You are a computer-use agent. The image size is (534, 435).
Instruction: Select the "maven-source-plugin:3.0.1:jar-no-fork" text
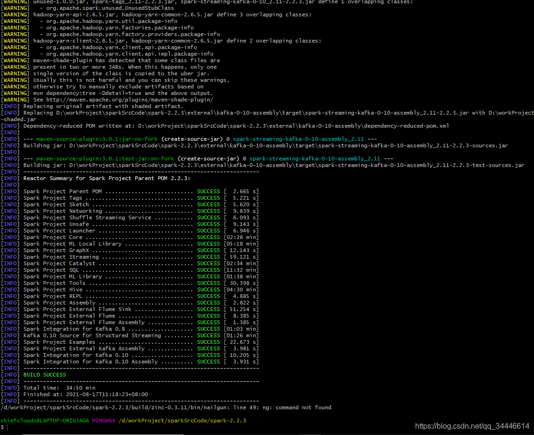coord(97,139)
